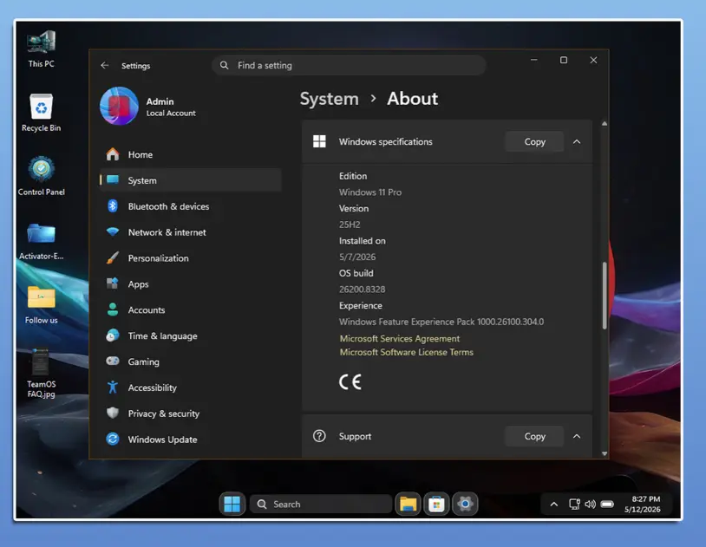Screen dimensions: 706x547
Task: Click the 5/7/2026 installed on date
Action: click(357, 257)
